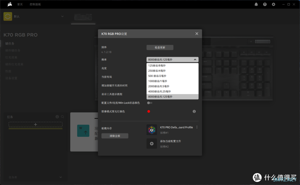
Task: Click the 频率 label
Action: (x=104, y=60)
